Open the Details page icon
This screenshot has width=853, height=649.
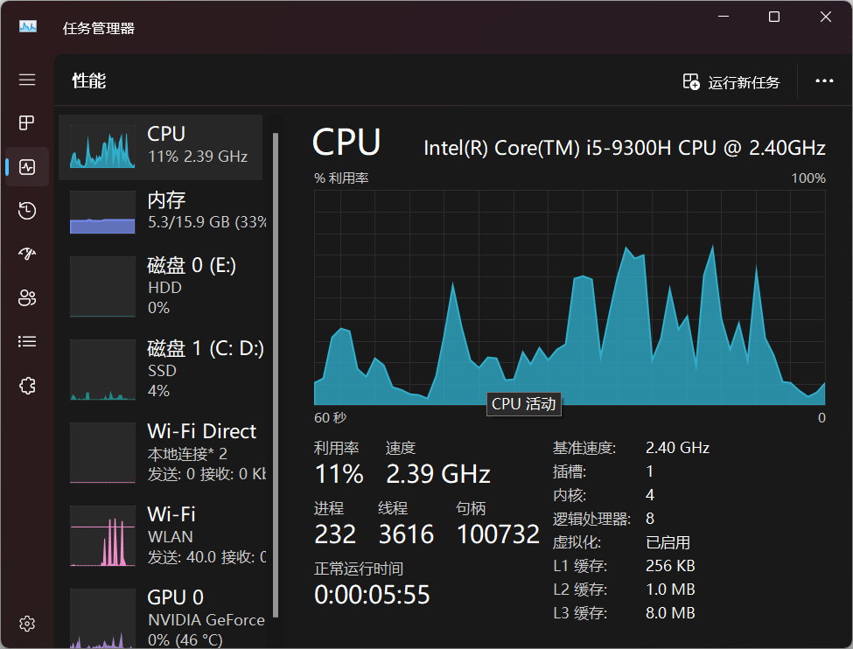click(27, 341)
